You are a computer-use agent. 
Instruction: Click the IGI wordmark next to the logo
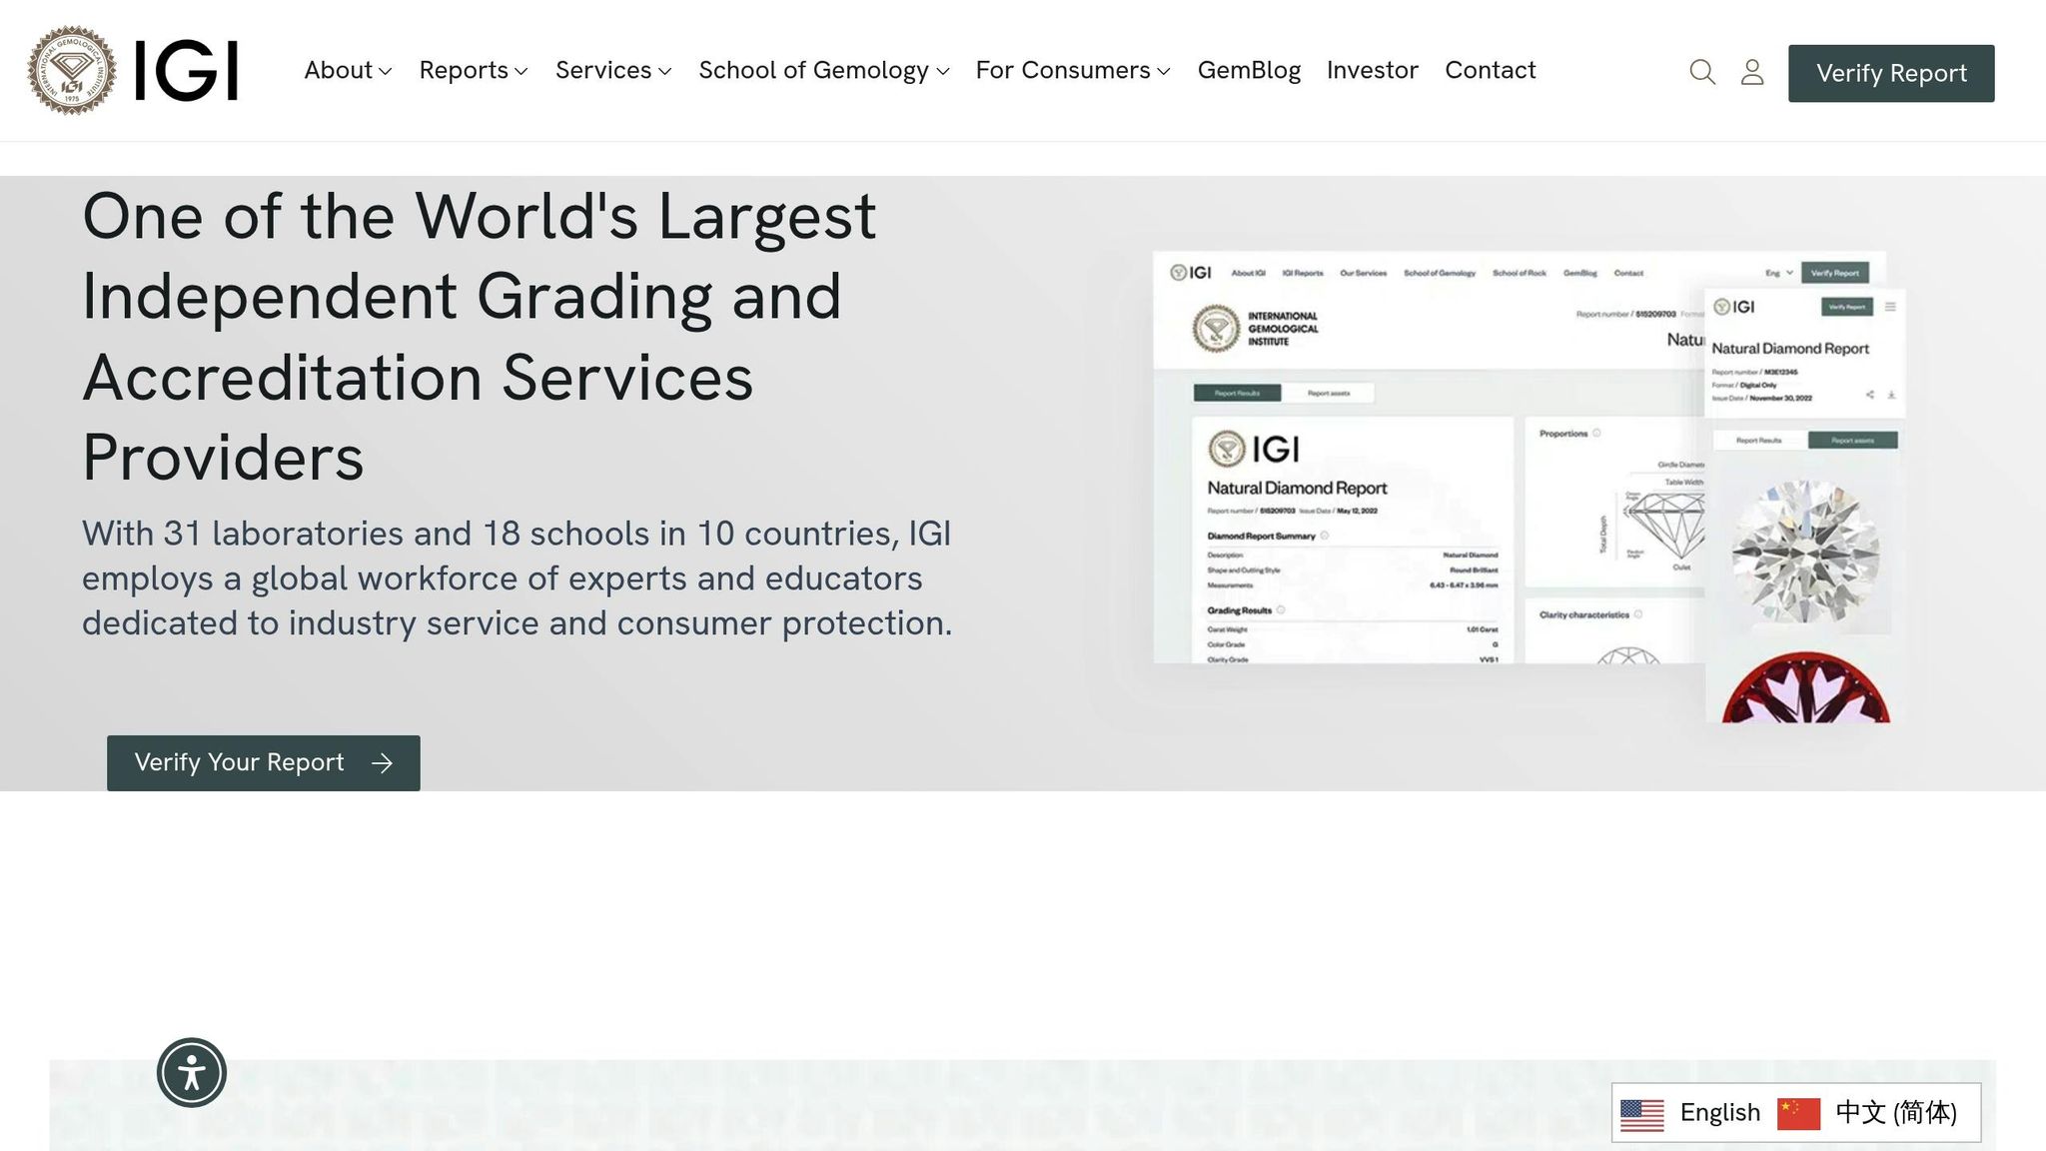(186, 69)
